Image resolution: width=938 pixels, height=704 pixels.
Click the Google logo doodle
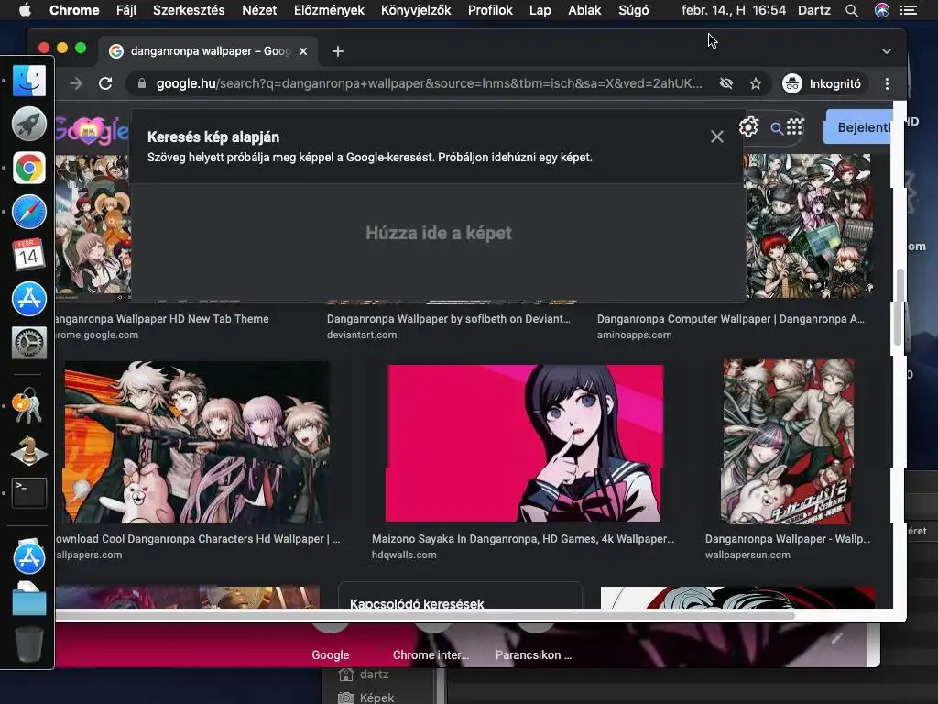click(93, 129)
